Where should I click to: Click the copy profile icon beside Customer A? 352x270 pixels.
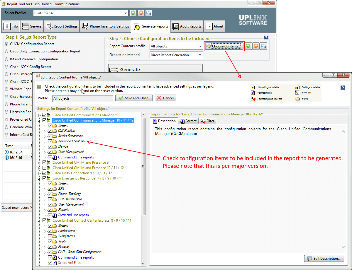(149, 13)
